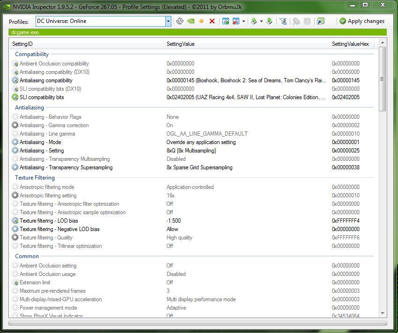The width and height of the screenshot is (398, 333).
Task: Click the dcgame.exe application bar
Action: coord(198,32)
